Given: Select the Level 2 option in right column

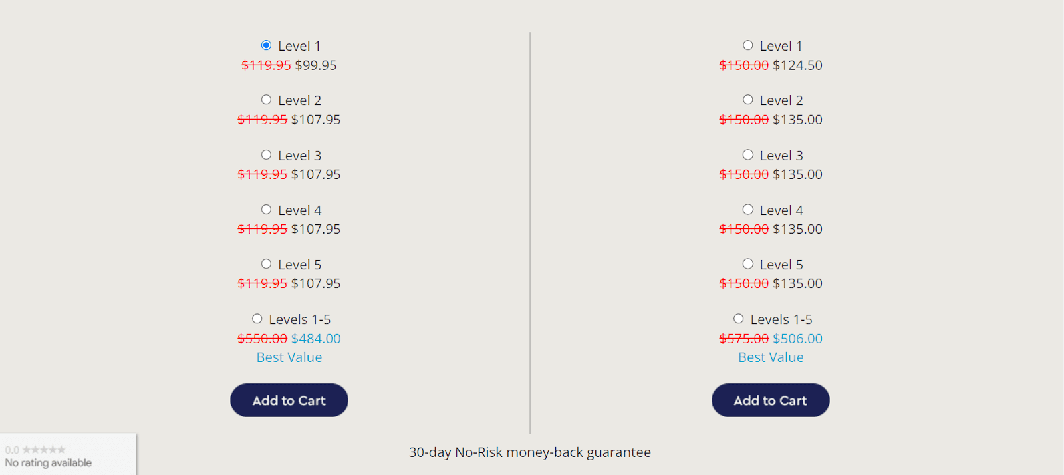Looking at the screenshot, I should tap(747, 99).
